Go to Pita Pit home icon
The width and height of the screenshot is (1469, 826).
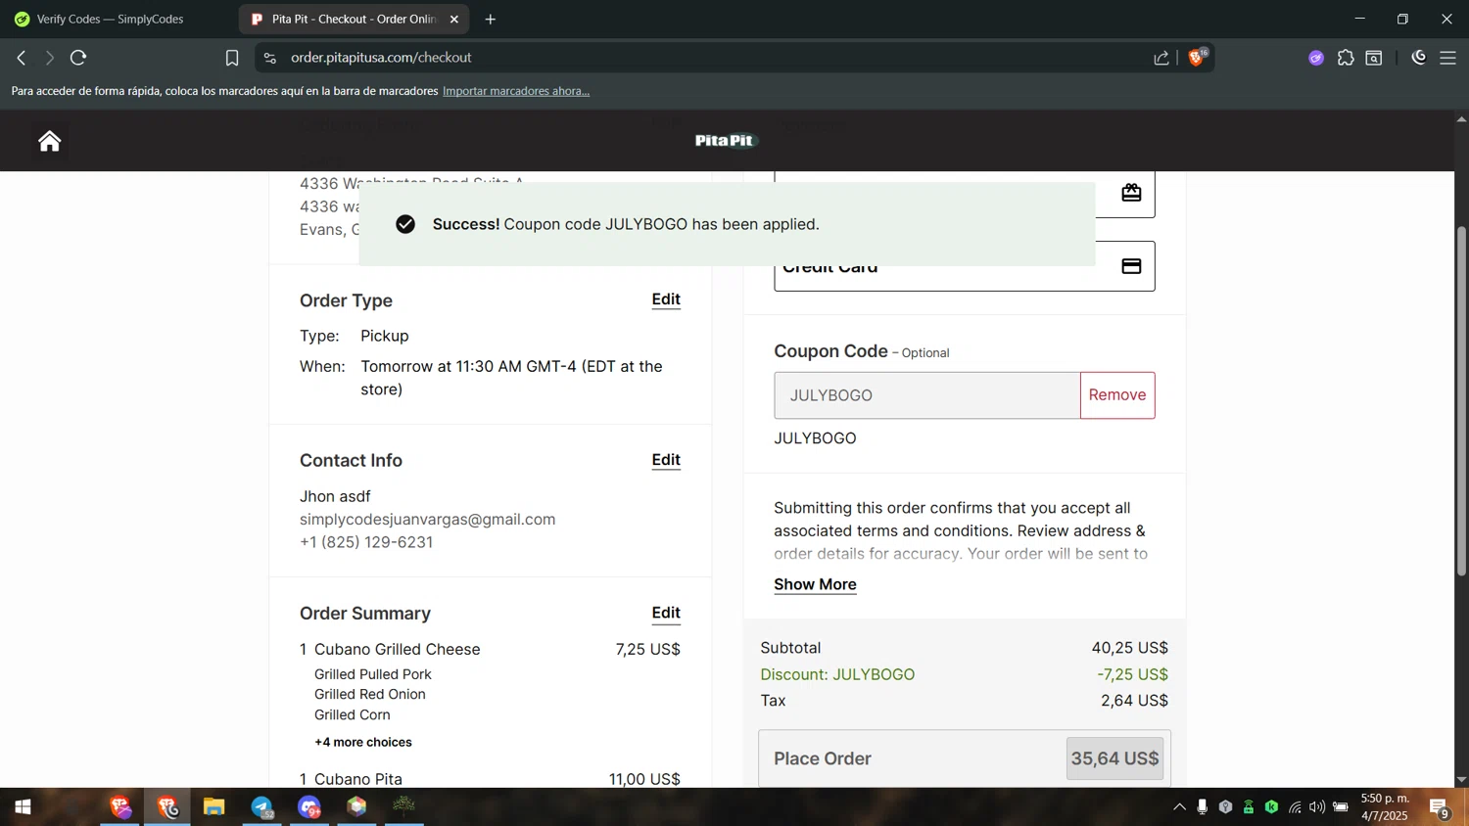(49, 141)
